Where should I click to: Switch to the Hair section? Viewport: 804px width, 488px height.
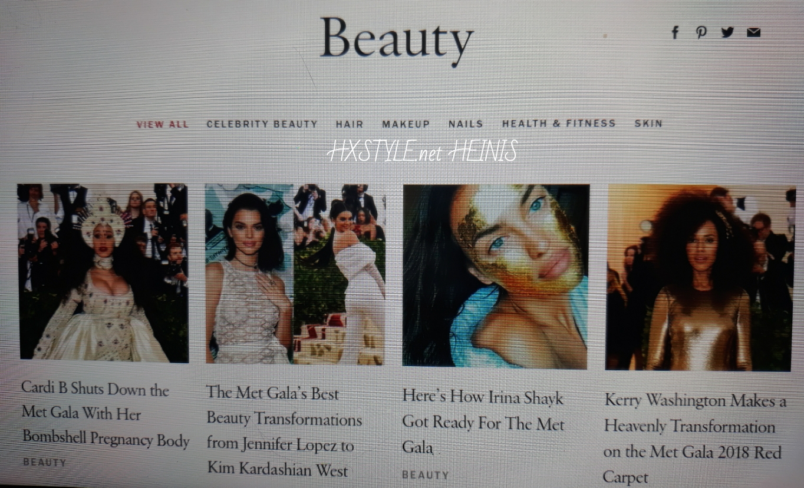350,124
